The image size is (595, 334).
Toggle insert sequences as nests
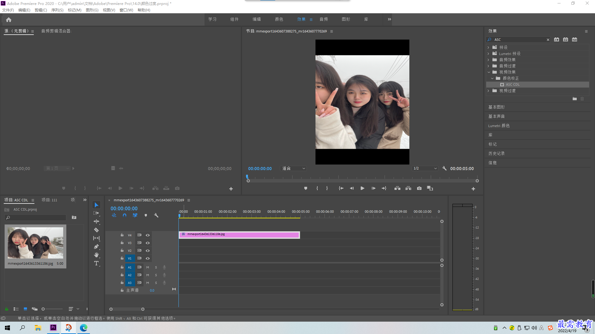[x=114, y=215]
